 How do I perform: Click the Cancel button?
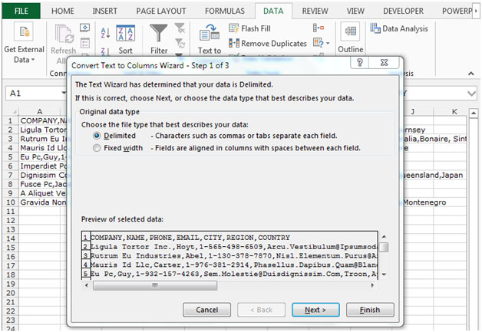[207, 310]
